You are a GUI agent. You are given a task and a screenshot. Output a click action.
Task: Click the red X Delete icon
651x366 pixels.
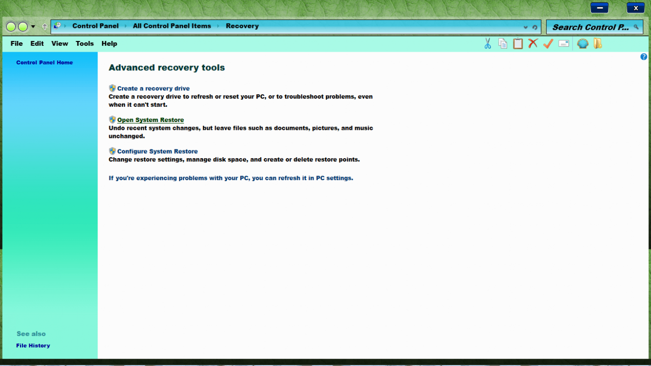click(x=533, y=43)
